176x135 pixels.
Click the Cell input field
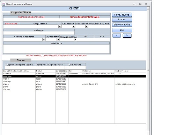[102, 40]
